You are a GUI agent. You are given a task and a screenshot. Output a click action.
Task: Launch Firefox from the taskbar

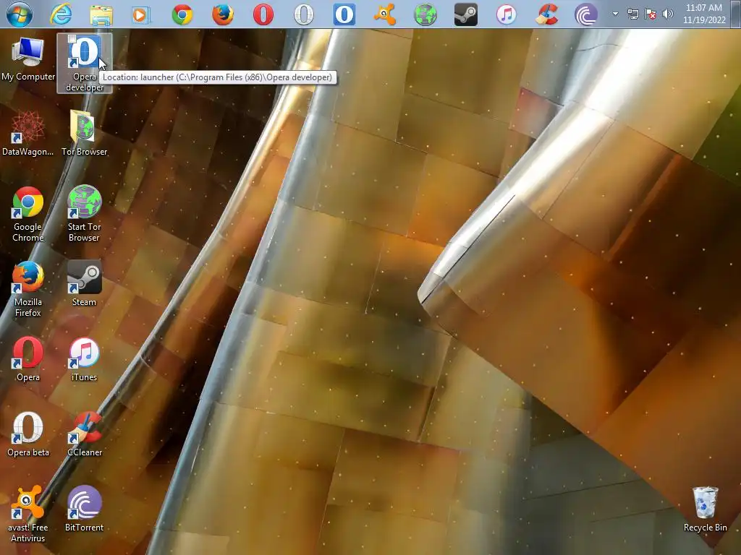click(x=223, y=14)
